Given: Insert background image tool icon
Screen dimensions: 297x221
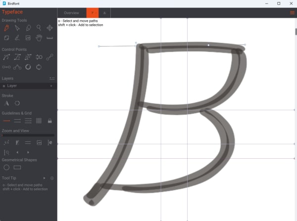Looking at the screenshot, I should point(28,38).
